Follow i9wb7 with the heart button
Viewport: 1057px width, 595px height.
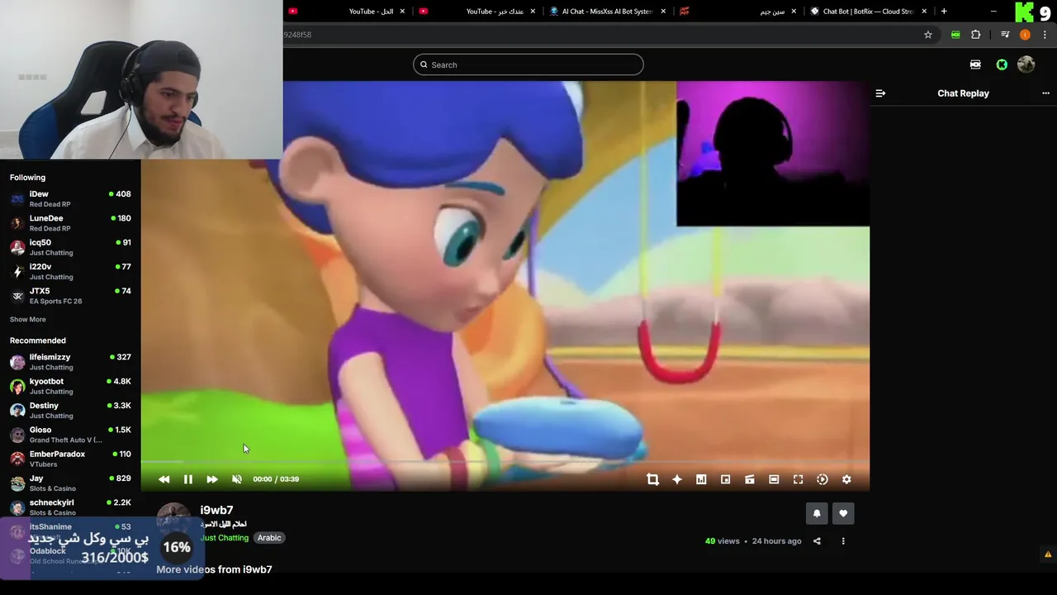(x=843, y=513)
